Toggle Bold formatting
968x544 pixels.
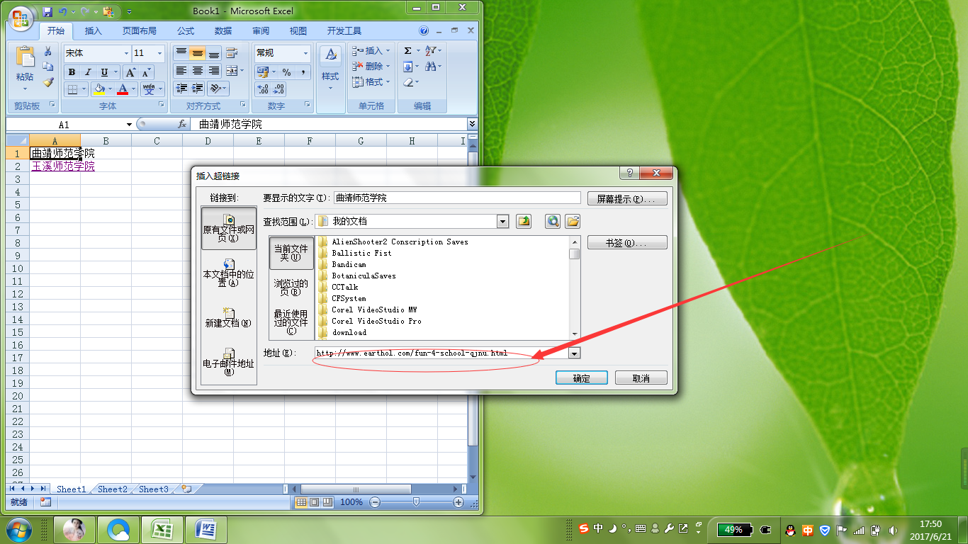point(72,72)
